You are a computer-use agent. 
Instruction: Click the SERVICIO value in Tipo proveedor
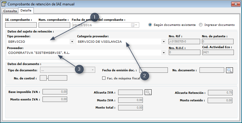(17, 42)
